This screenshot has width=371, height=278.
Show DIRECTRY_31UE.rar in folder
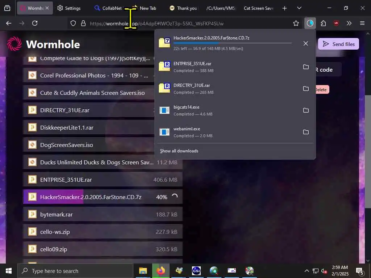click(x=306, y=89)
